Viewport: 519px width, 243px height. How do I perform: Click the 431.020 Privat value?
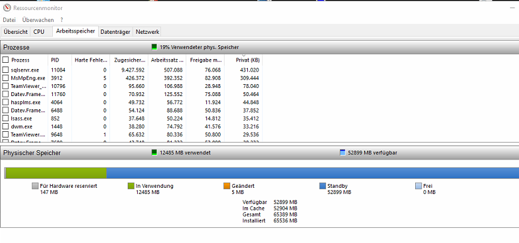tap(249, 70)
